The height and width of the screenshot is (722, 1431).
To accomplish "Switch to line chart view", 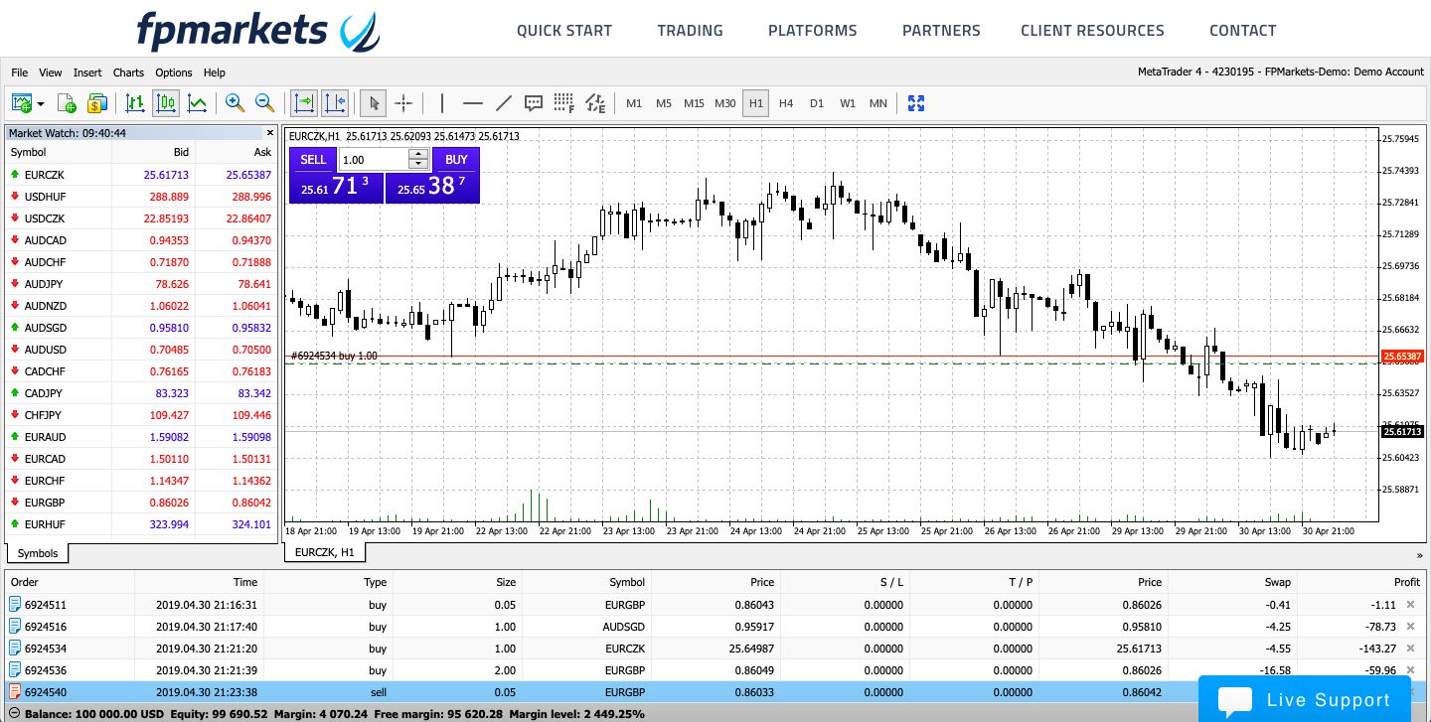I will 198,102.
